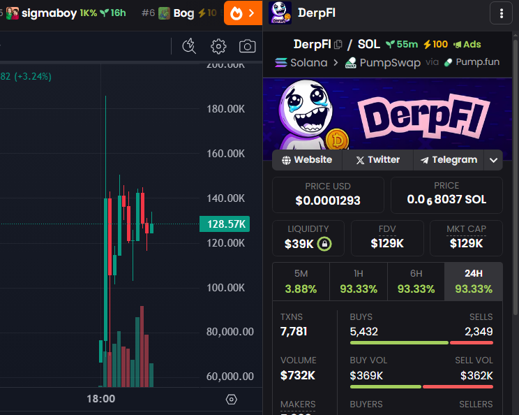Click the Pump.fun pill logo icon
This screenshot has height=415, width=519.
(x=448, y=62)
